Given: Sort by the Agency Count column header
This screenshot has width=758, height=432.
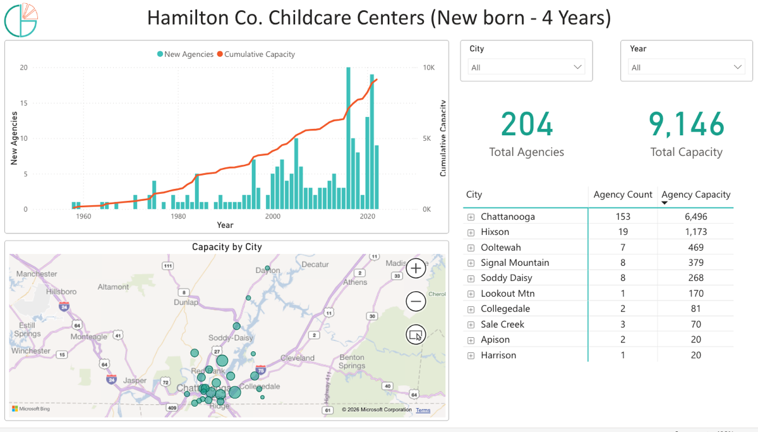Looking at the screenshot, I should click(623, 195).
